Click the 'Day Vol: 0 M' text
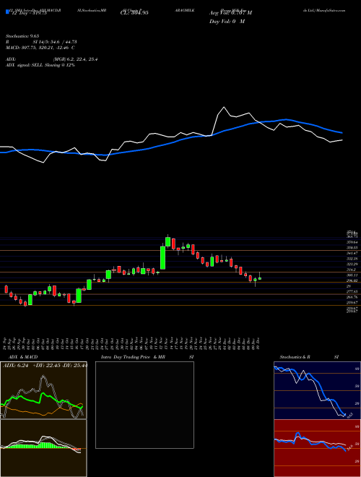Screen dimensions: 361x477 (227, 21)
